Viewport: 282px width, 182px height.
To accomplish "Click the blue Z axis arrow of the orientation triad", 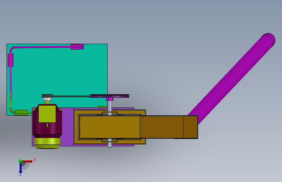I will pyautogui.click(x=20, y=168).
